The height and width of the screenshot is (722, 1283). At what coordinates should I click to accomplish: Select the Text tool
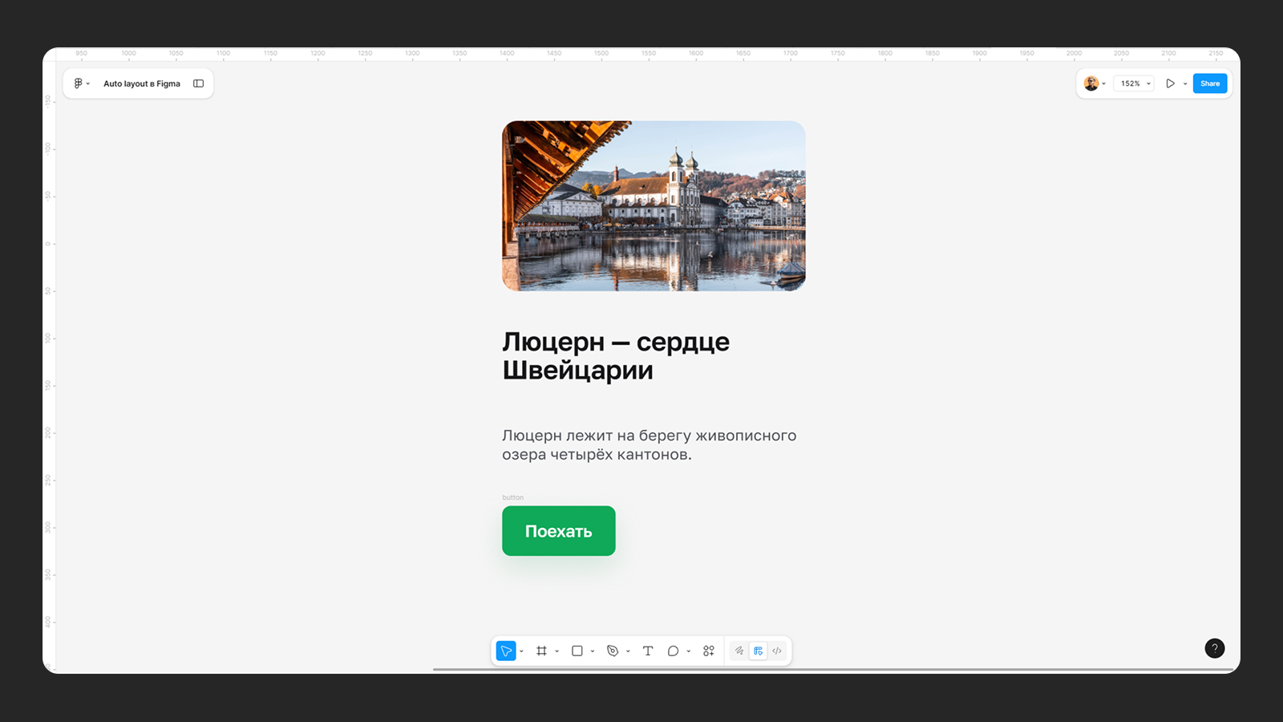(x=648, y=651)
